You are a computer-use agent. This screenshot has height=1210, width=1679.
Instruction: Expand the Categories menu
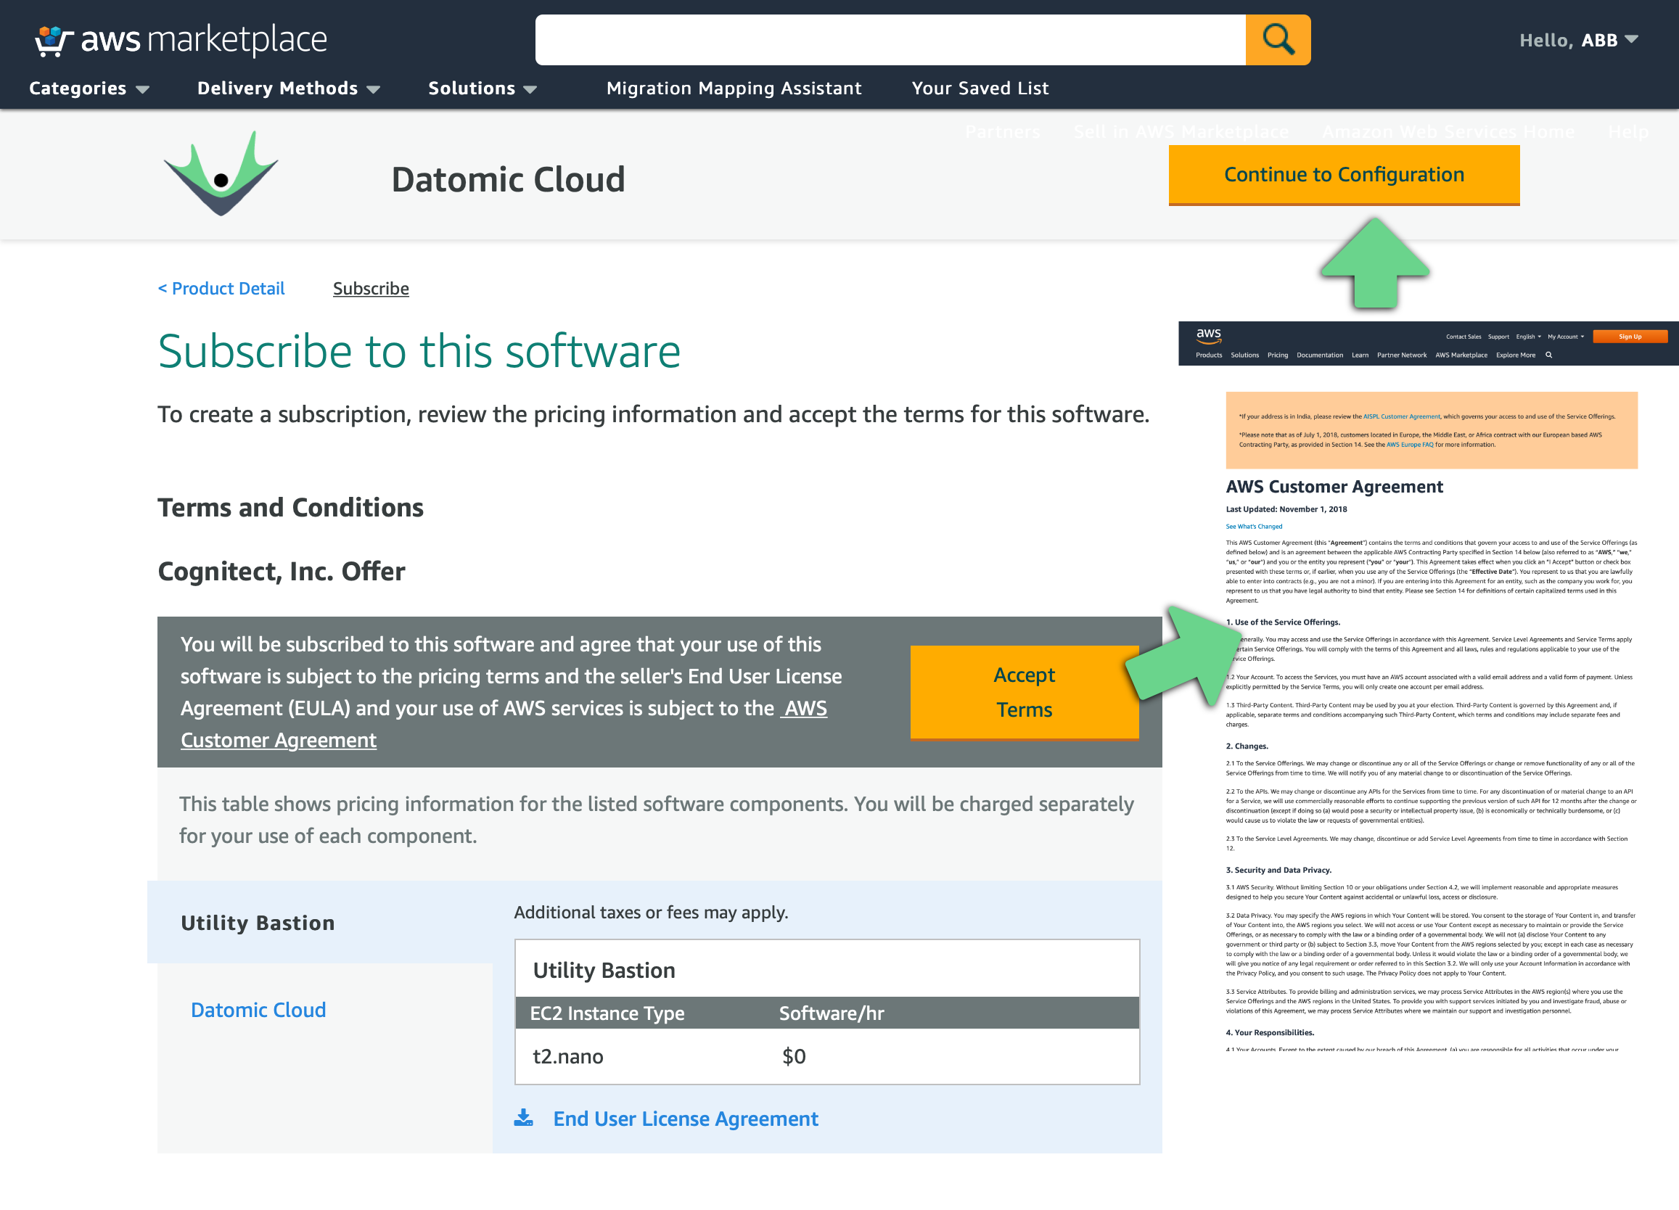click(89, 88)
